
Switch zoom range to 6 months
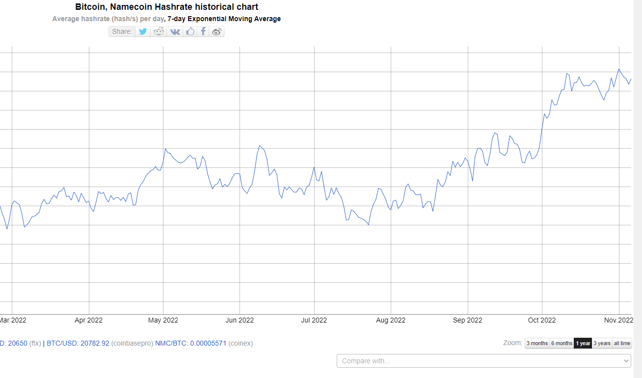click(x=562, y=343)
